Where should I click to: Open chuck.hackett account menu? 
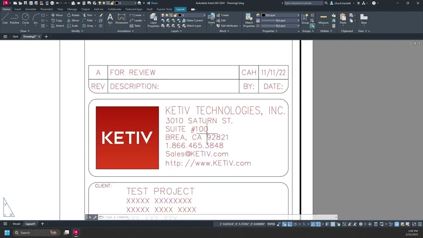point(342,3)
